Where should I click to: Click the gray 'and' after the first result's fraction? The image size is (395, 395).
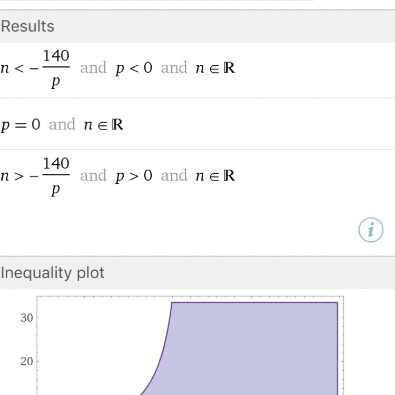pyautogui.click(x=93, y=68)
